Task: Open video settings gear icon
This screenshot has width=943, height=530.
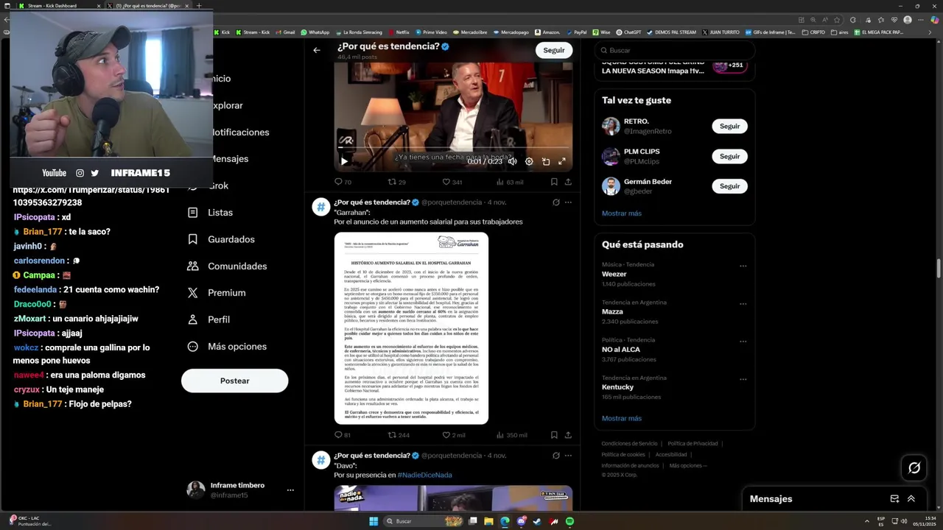Action: click(529, 161)
